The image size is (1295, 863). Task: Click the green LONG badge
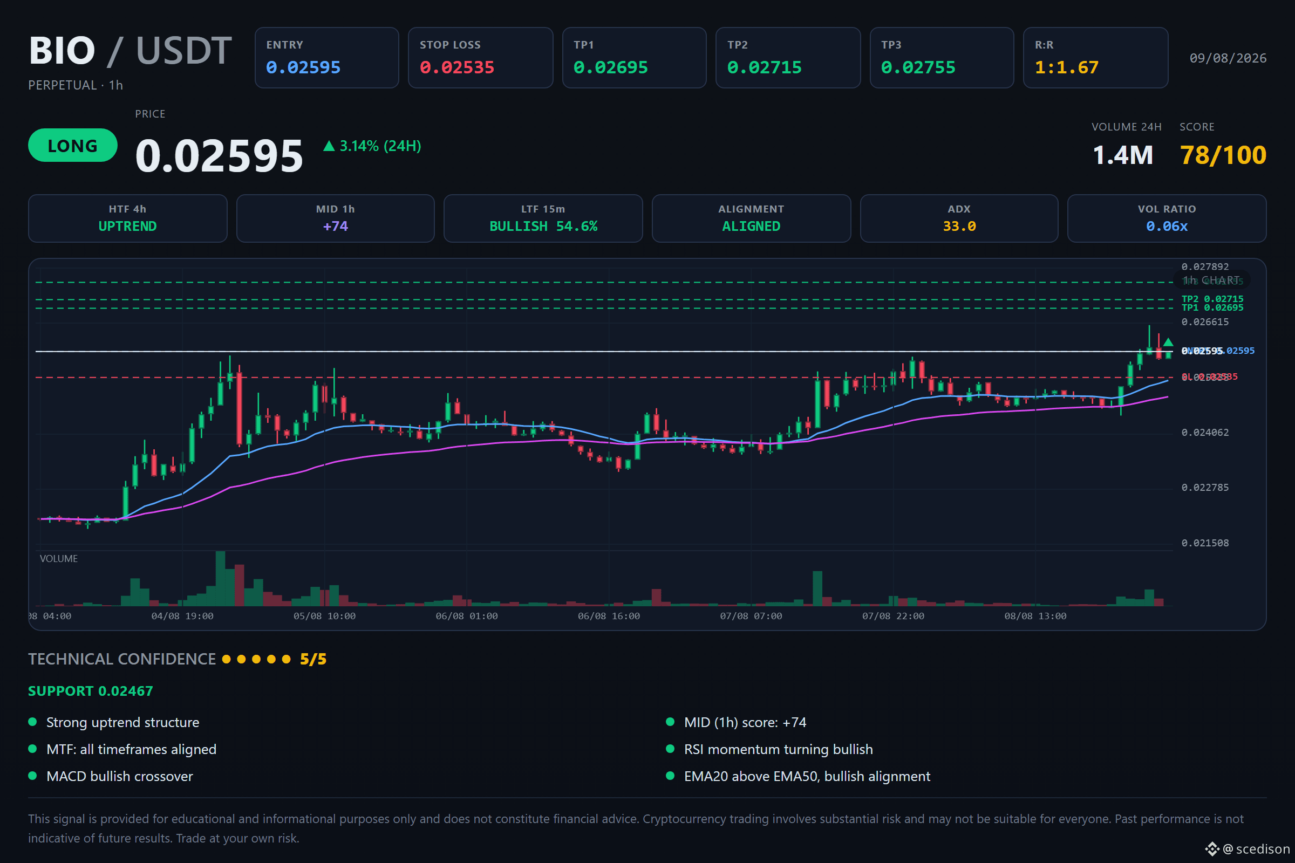73,145
